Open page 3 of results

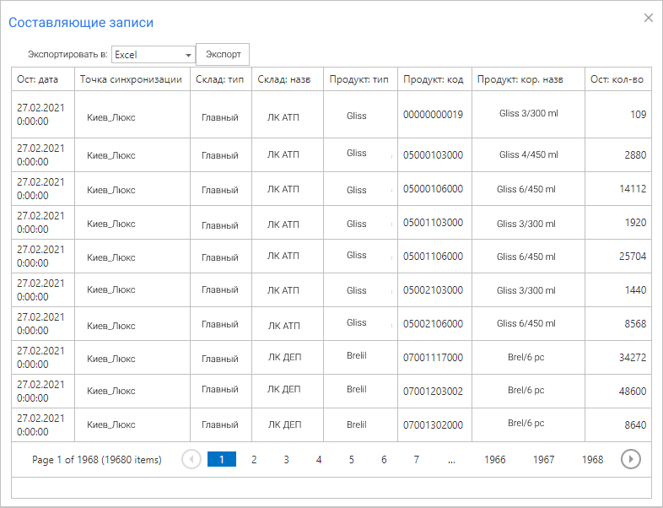pos(286,459)
